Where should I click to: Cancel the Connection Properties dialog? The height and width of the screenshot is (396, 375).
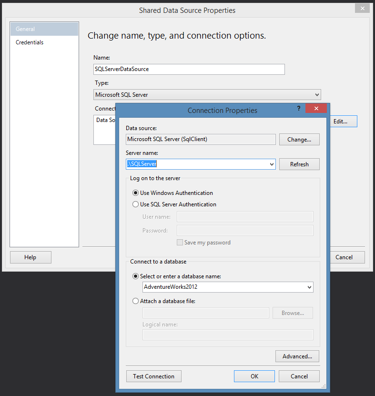pyautogui.click(x=299, y=376)
